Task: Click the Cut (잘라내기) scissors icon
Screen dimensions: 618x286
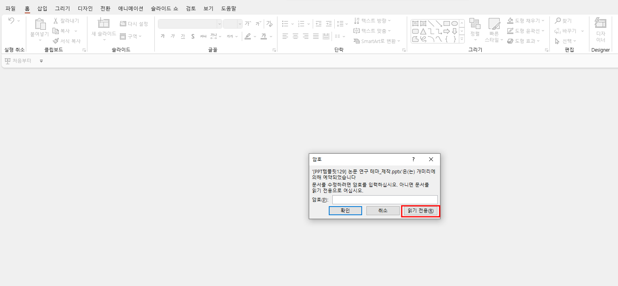Action: point(56,21)
